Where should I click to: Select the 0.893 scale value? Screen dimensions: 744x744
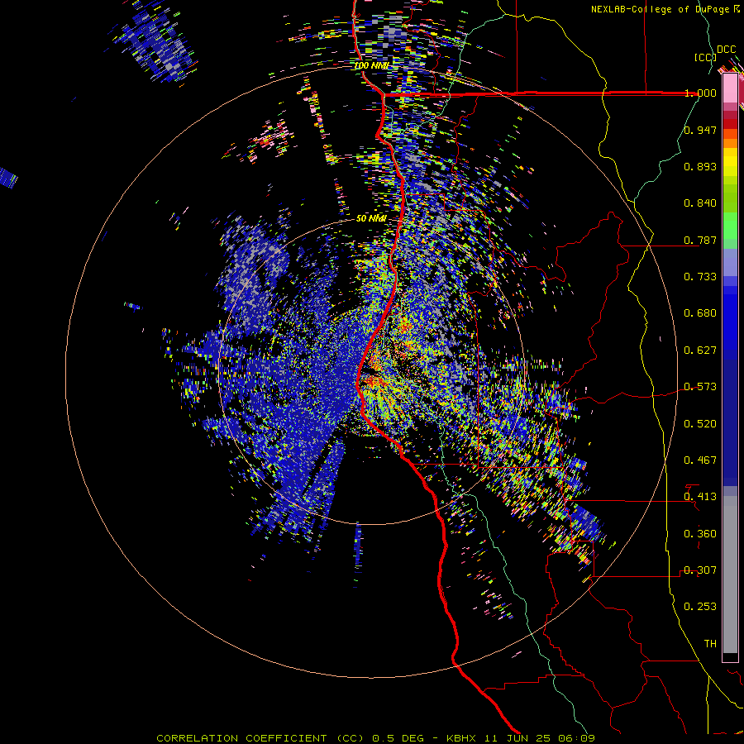pyautogui.click(x=700, y=166)
